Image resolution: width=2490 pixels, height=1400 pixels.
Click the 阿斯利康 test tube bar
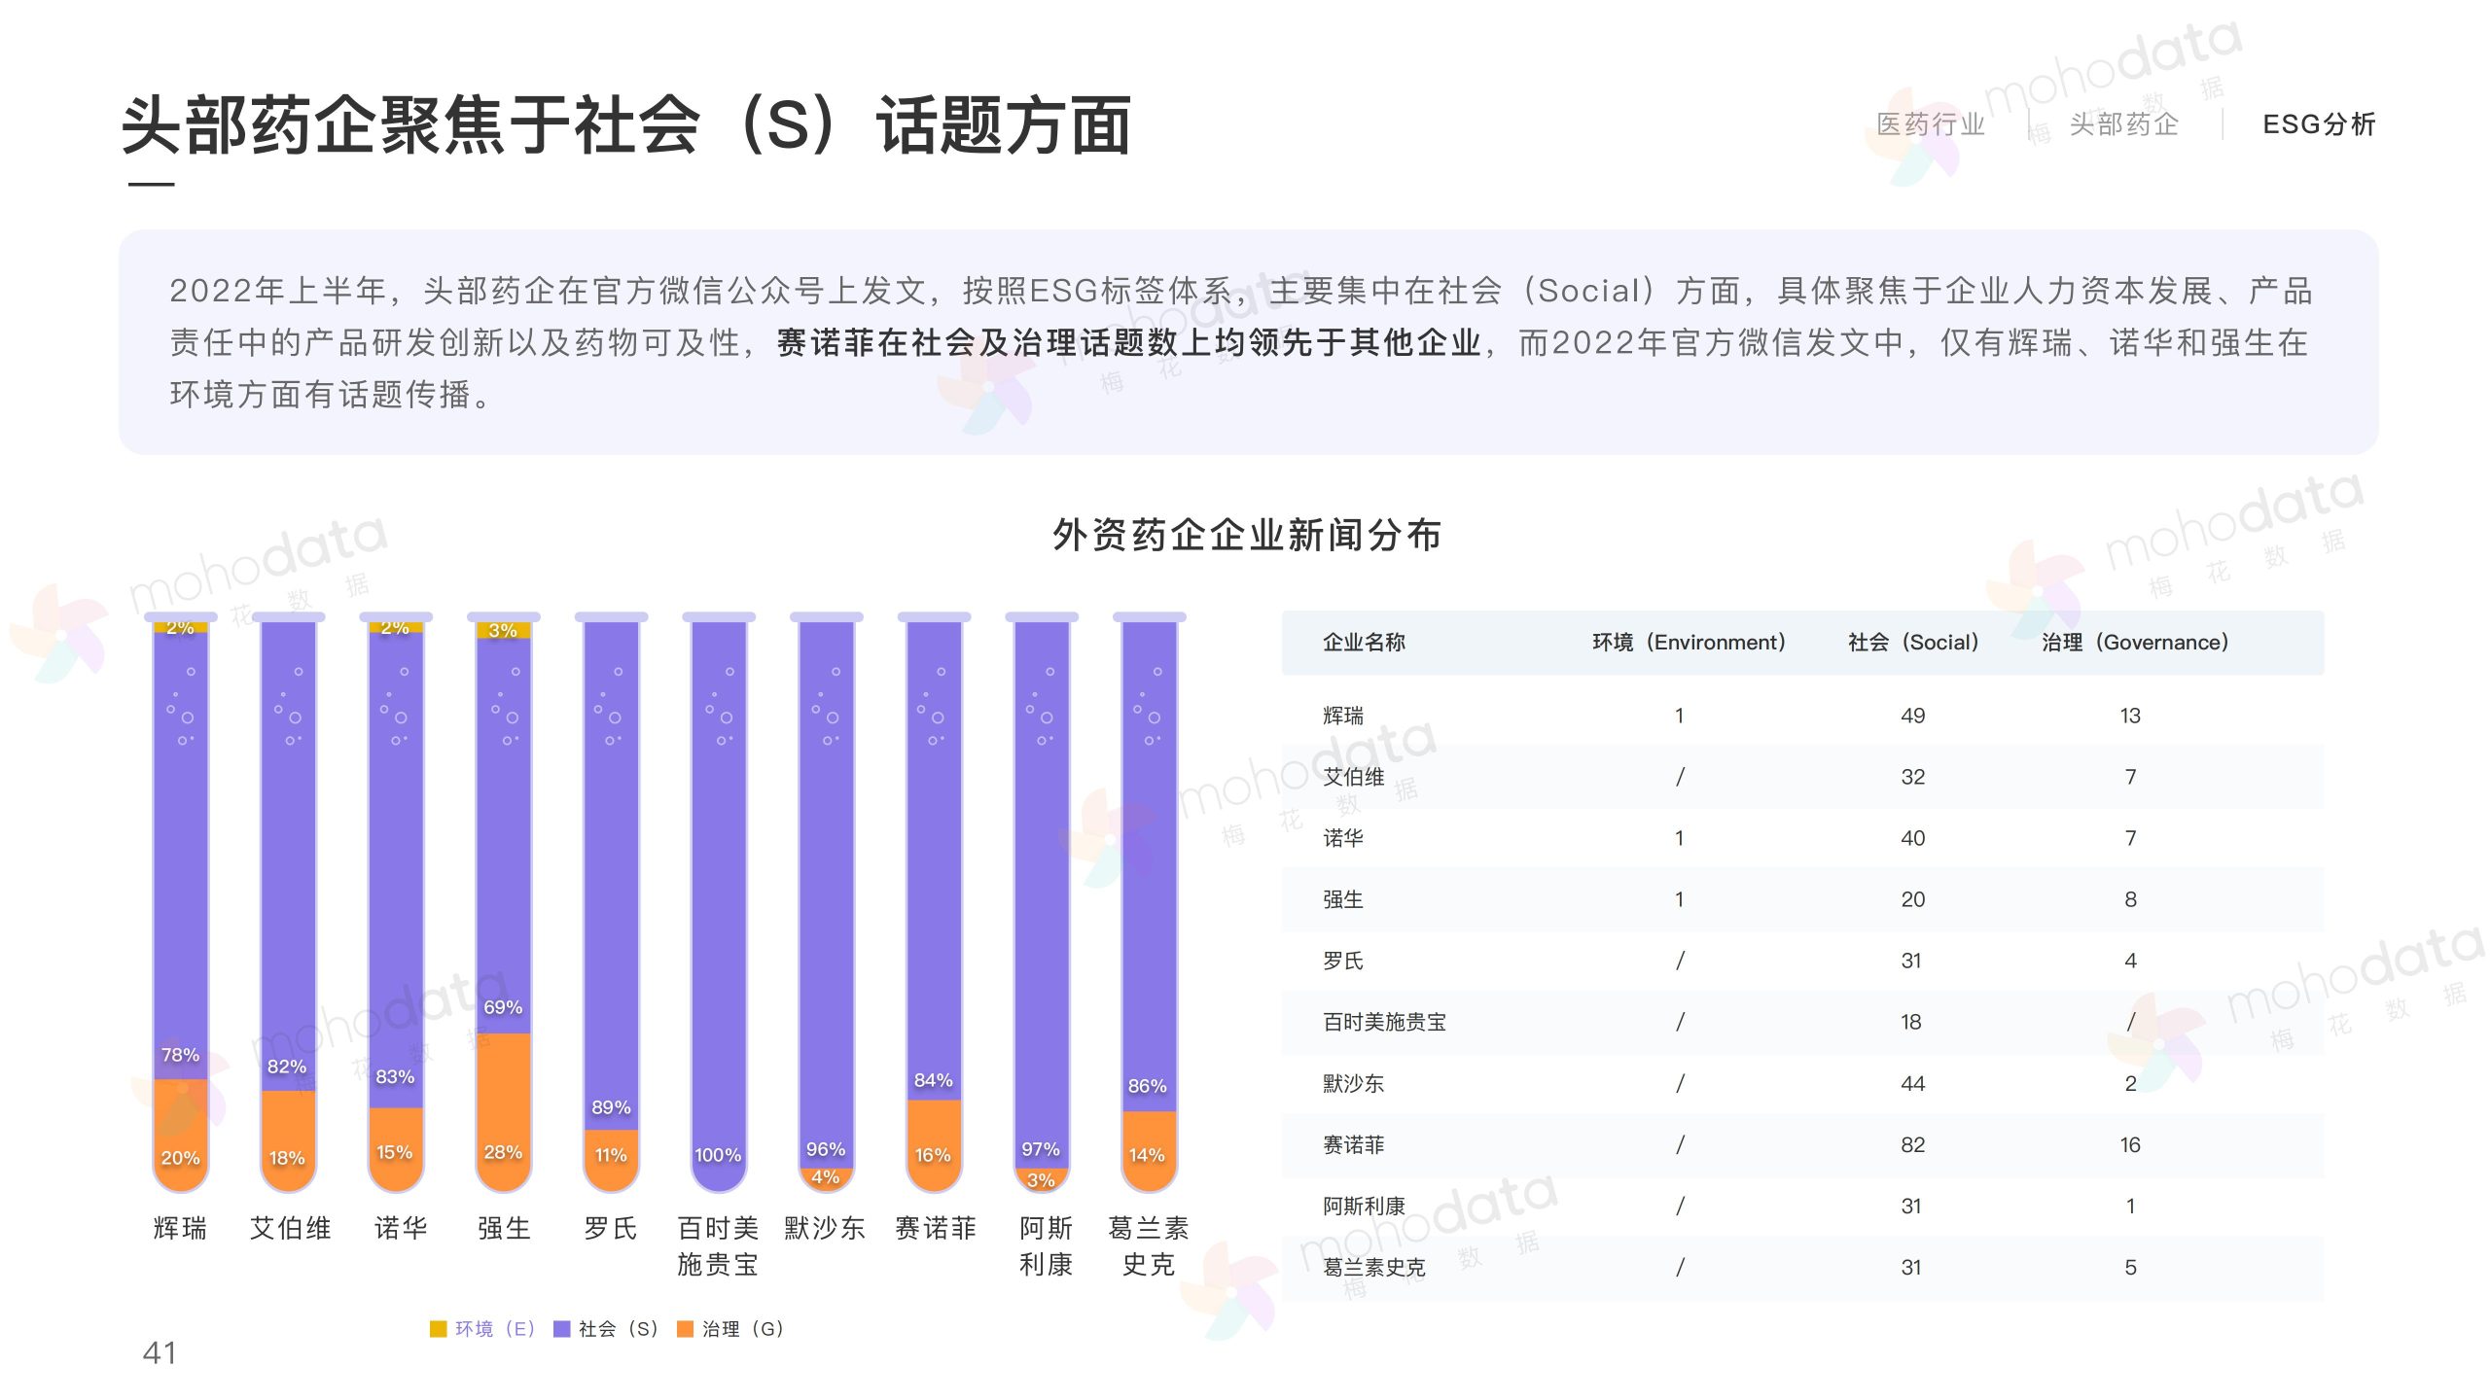[1042, 875]
